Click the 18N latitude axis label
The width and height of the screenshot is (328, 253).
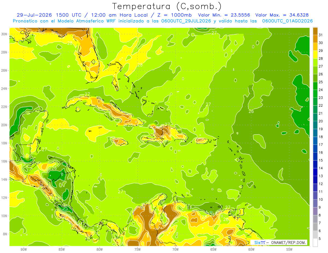pyautogui.click(x=5, y=143)
